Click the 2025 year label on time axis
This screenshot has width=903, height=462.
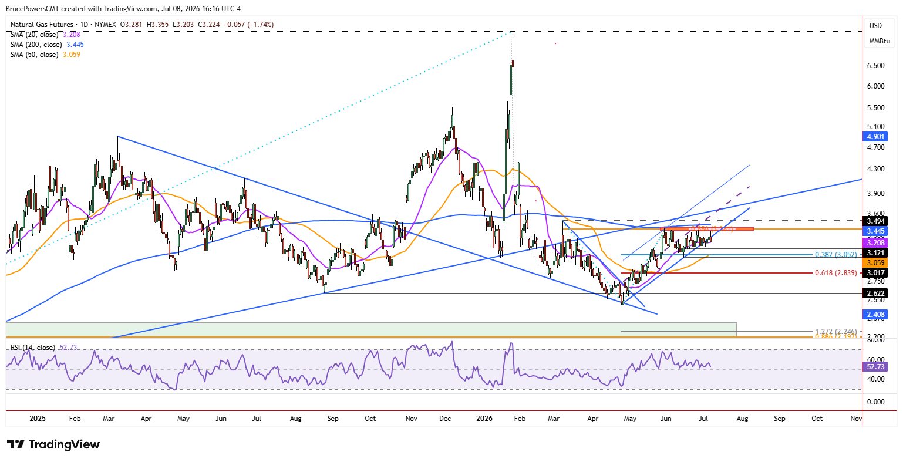point(37,419)
